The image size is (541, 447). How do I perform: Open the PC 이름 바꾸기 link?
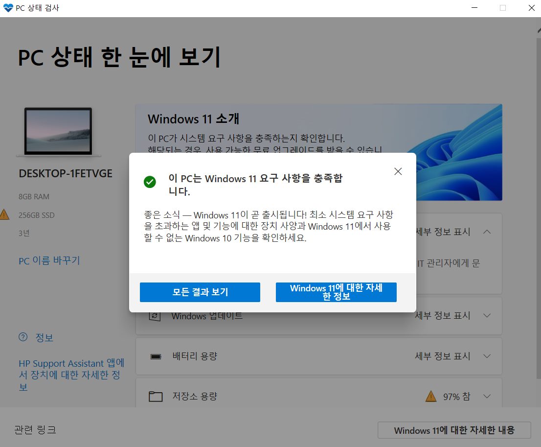[x=49, y=260]
